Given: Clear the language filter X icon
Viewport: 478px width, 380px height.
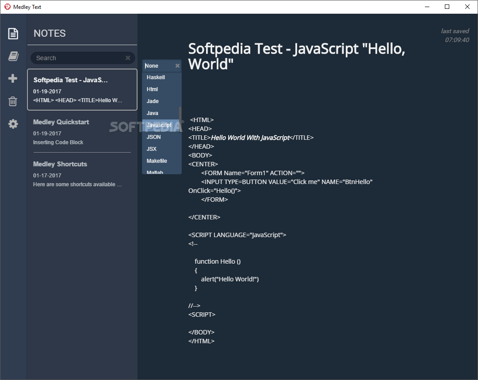Looking at the screenshot, I should [x=177, y=65].
